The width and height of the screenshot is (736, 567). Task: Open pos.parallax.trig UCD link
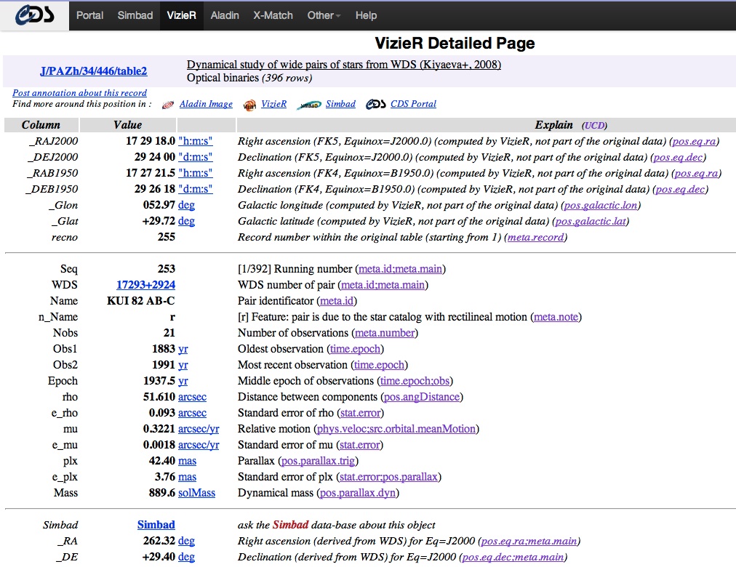pos(319,461)
